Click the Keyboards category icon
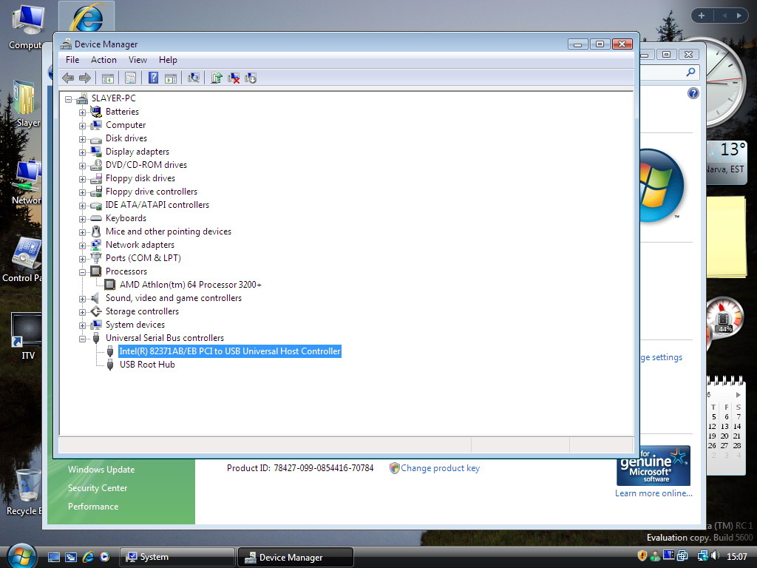This screenshot has width=757, height=568. pos(96,218)
